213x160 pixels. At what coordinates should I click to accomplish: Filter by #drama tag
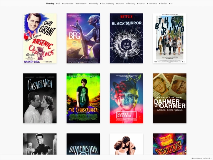pos(120,4)
